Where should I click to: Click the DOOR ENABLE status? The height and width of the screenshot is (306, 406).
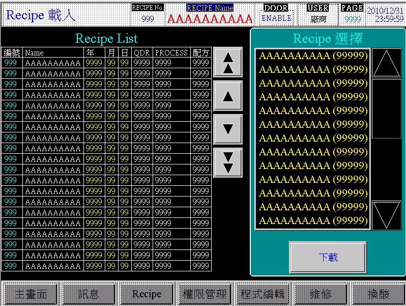276,18
